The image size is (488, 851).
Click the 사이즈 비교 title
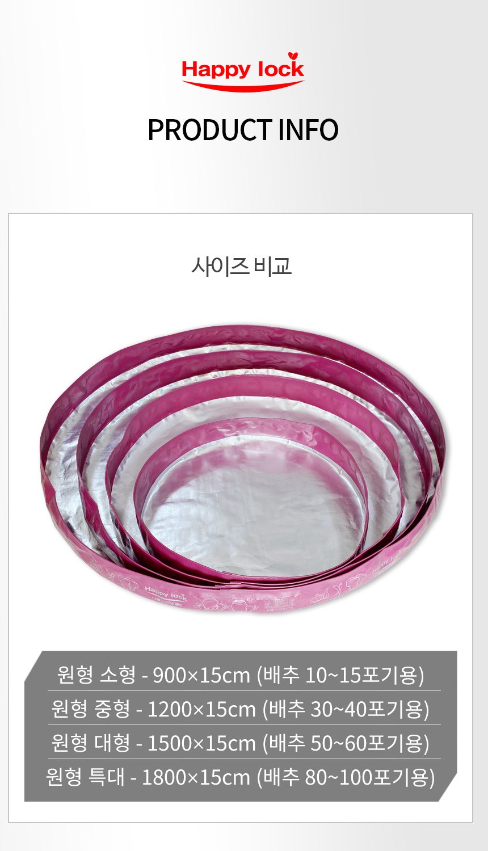click(242, 266)
